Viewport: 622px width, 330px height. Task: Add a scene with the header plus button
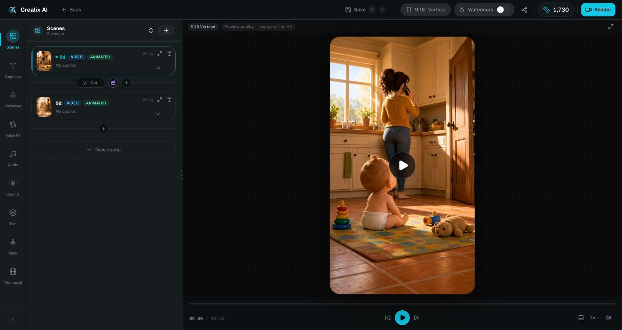[x=166, y=30]
